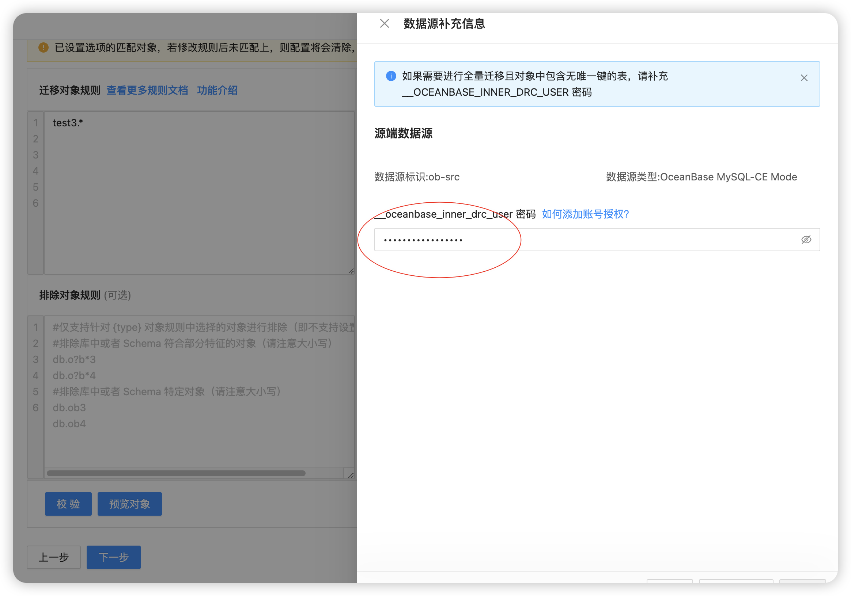Click the warning icon in the yellow notice bar
Screen dimensions: 851x596
[x=43, y=47]
